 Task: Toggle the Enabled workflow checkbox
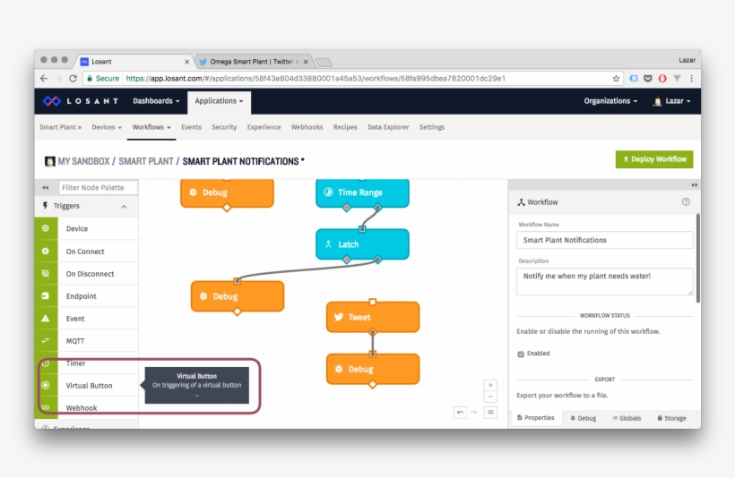pos(522,354)
